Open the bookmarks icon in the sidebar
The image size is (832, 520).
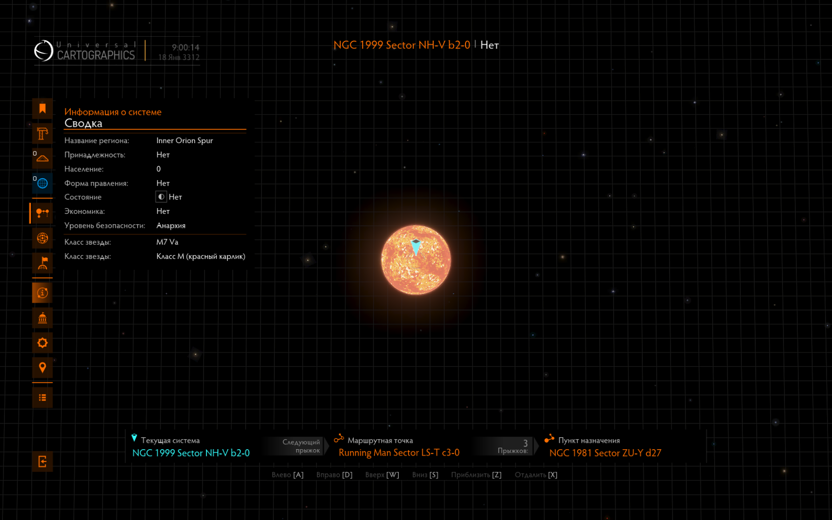tap(43, 108)
